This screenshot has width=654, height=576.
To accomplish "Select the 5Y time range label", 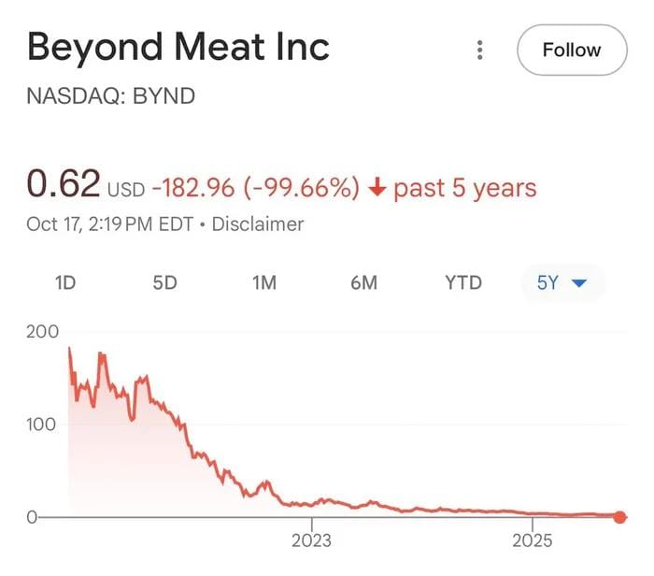I will [x=547, y=282].
